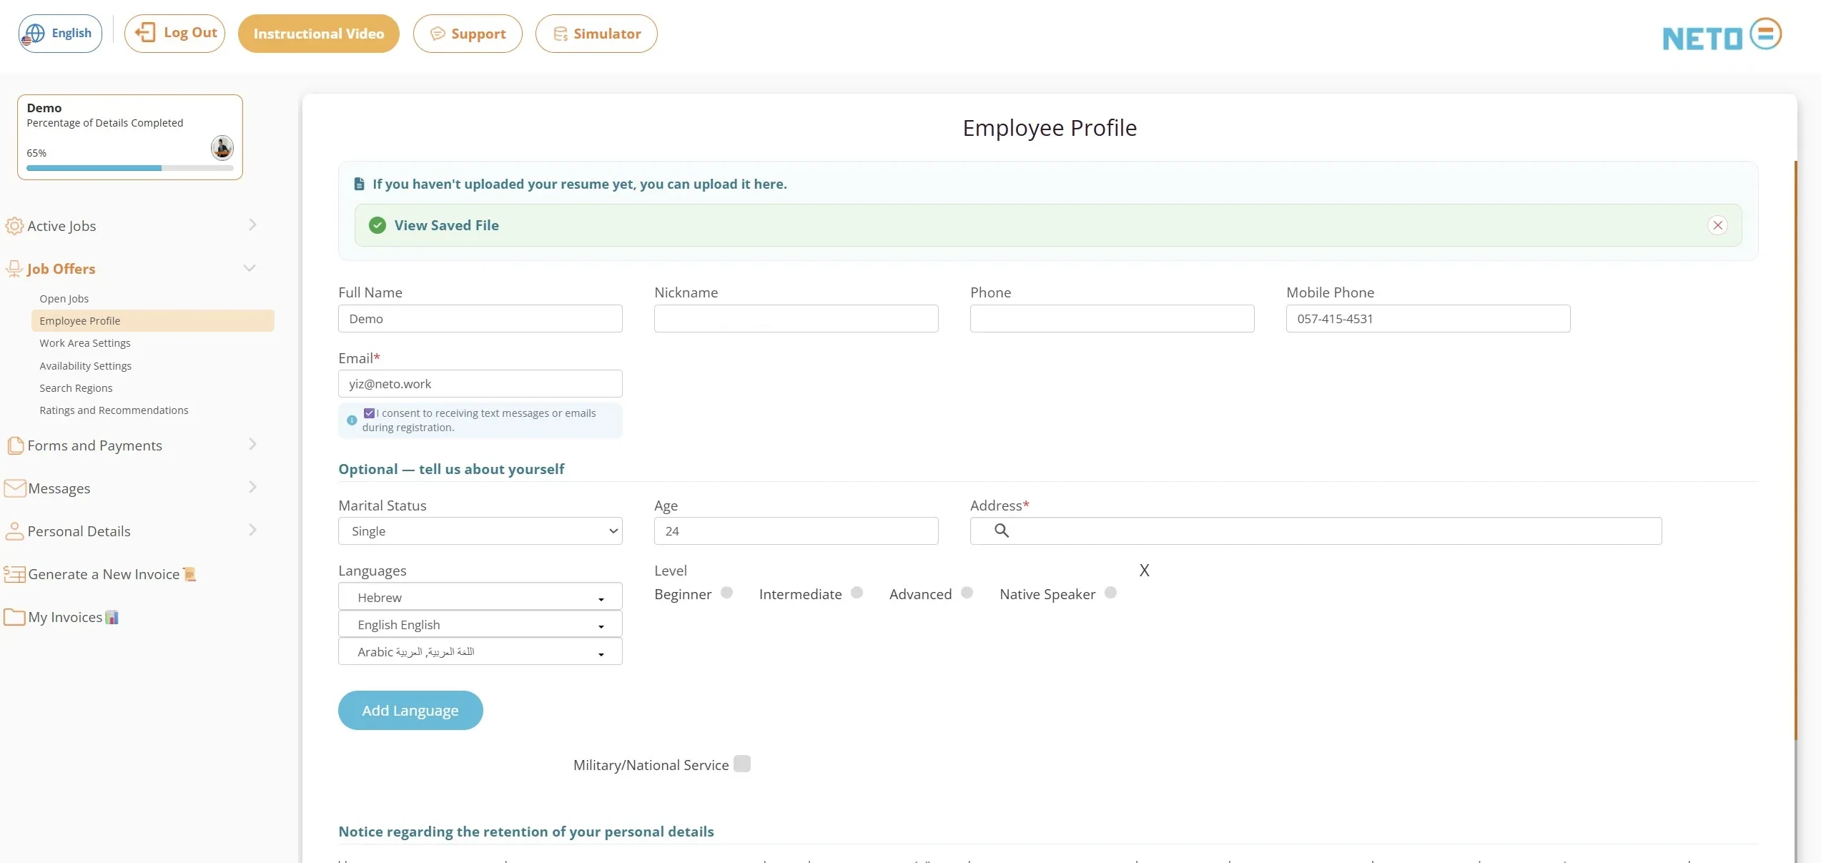Open Ratings and Recommendations page
This screenshot has height=863, width=1821.
pos(114,410)
